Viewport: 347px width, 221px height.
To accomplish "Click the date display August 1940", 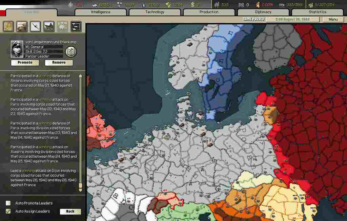I will point(292,19).
